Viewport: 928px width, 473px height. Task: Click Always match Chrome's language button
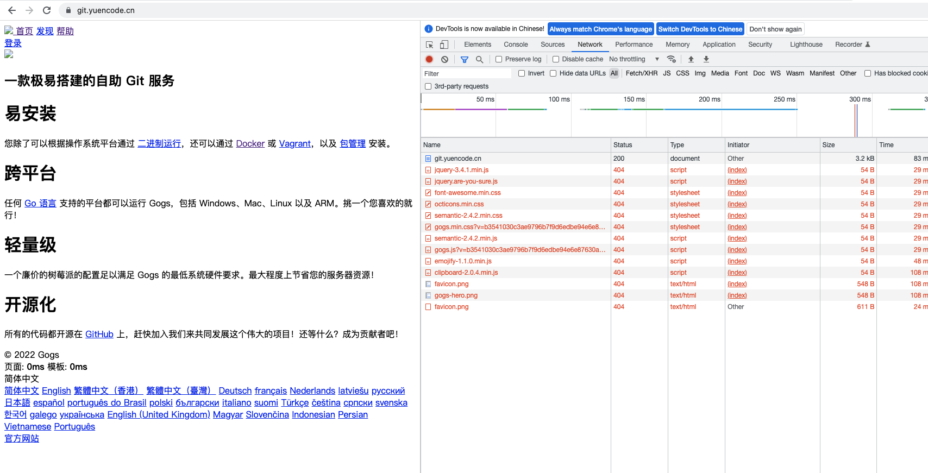tap(600, 29)
